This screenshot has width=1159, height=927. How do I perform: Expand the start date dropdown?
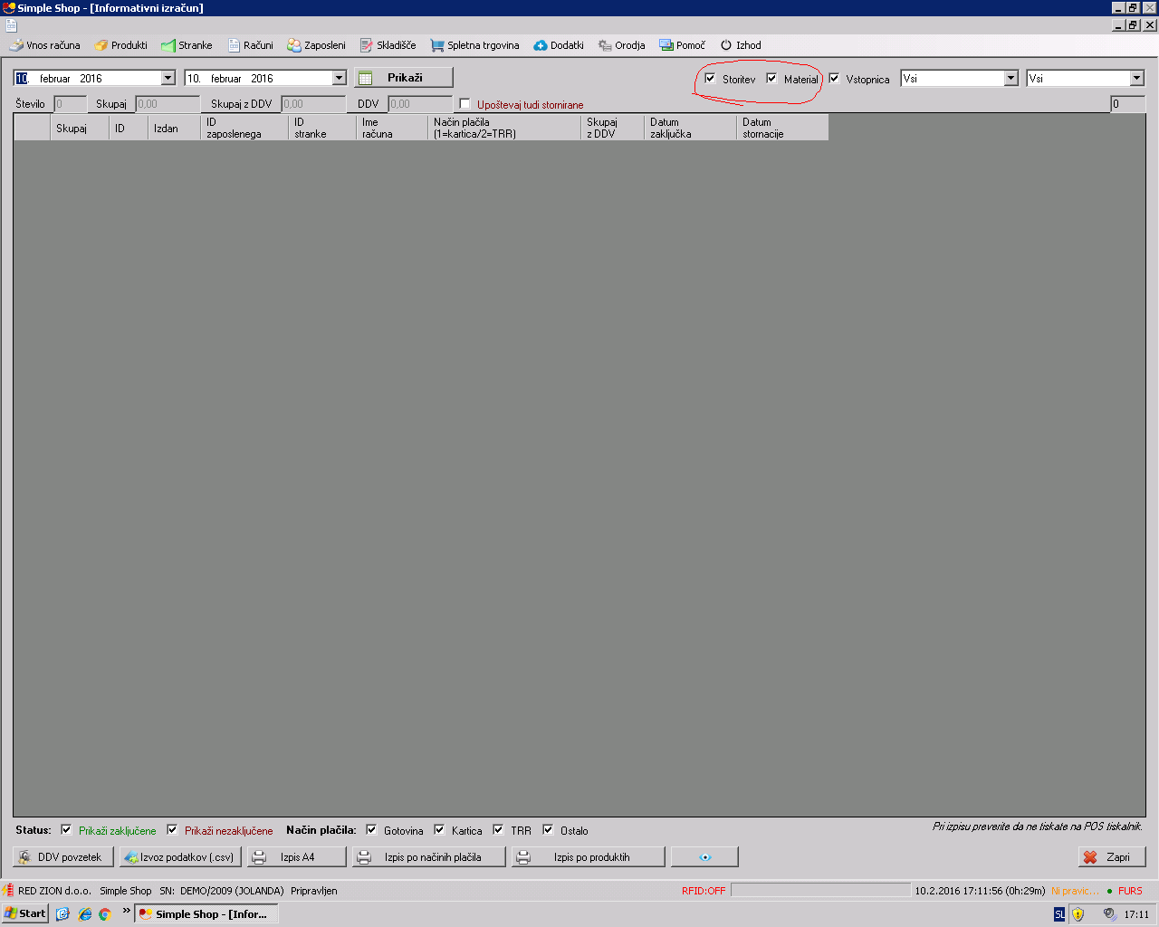click(168, 79)
